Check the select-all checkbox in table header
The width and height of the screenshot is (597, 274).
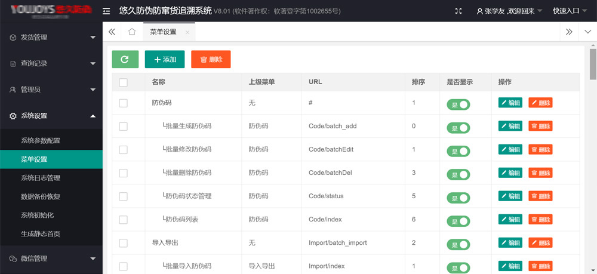124,82
